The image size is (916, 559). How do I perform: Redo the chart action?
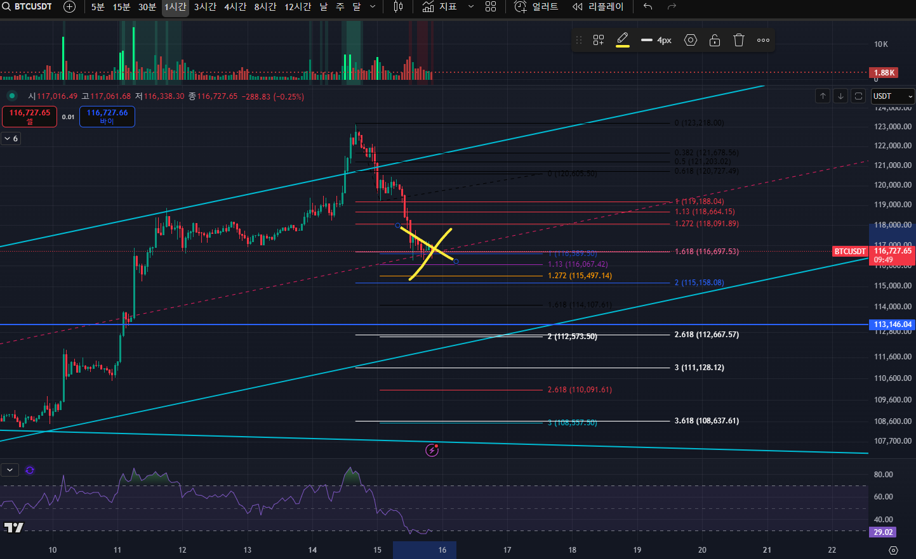click(x=672, y=6)
